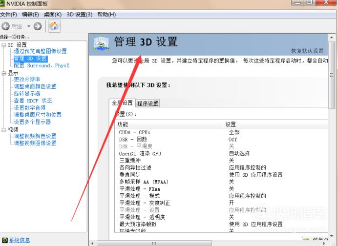Click the 全部 value for CUDA GPUs
338x246 pixels.
click(234, 132)
